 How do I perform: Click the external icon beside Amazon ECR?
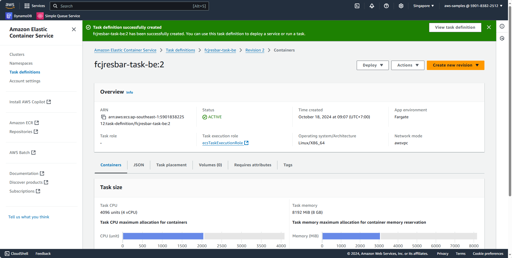[x=37, y=123]
